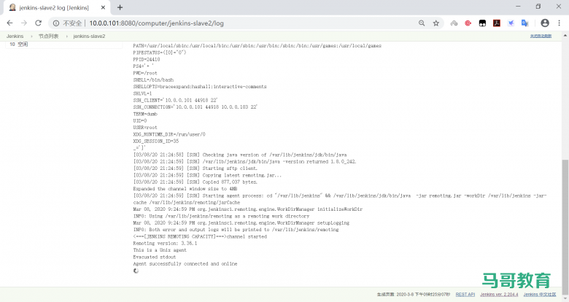This screenshot has width=569, height=302.
Task: Click the 'TERM=dumb' log line
Action: [x=145, y=114]
